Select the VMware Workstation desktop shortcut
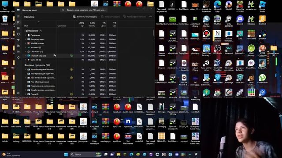 coord(229,36)
